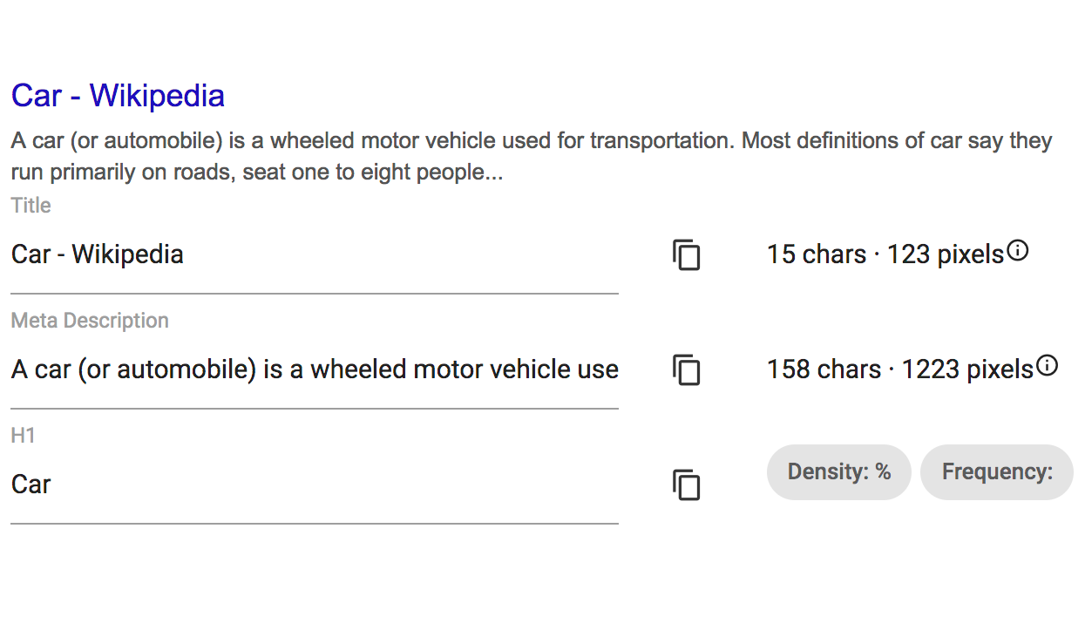This screenshot has height=637, width=1085.
Task: Click the "158 chars" description character count
Action: pos(824,369)
